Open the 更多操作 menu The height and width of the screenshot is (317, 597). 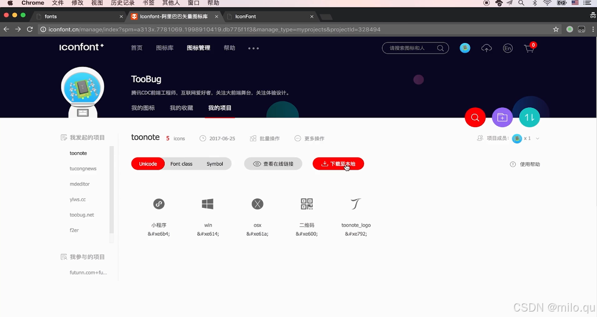pyautogui.click(x=309, y=138)
